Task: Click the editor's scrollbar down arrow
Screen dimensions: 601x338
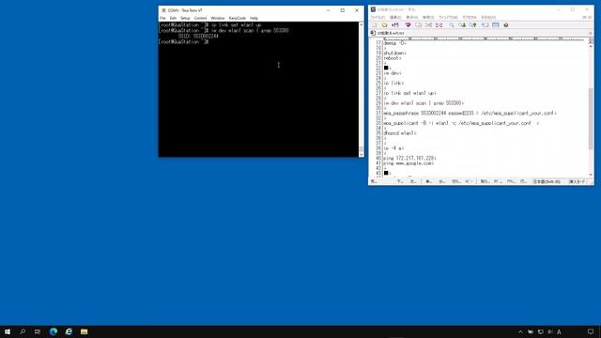Action: pos(591,175)
